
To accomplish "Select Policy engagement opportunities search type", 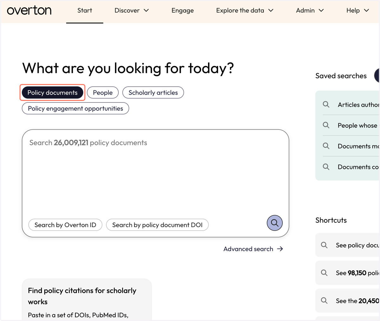I will pos(75,108).
